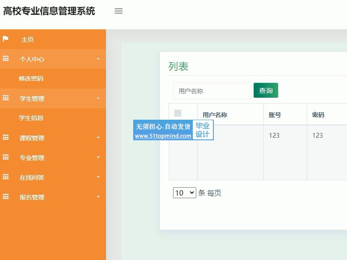
Task: Expand the 课程管理 menu arrow
Action: (x=98, y=138)
